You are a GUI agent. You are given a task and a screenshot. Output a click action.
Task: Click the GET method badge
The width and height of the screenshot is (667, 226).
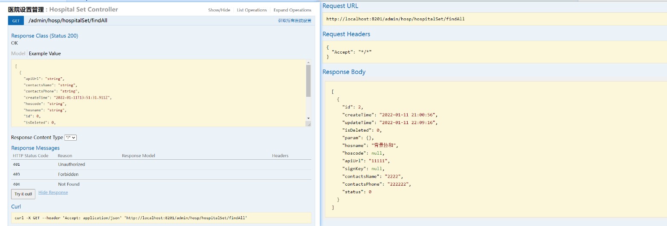pyautogui.click(x=16, y=21)
